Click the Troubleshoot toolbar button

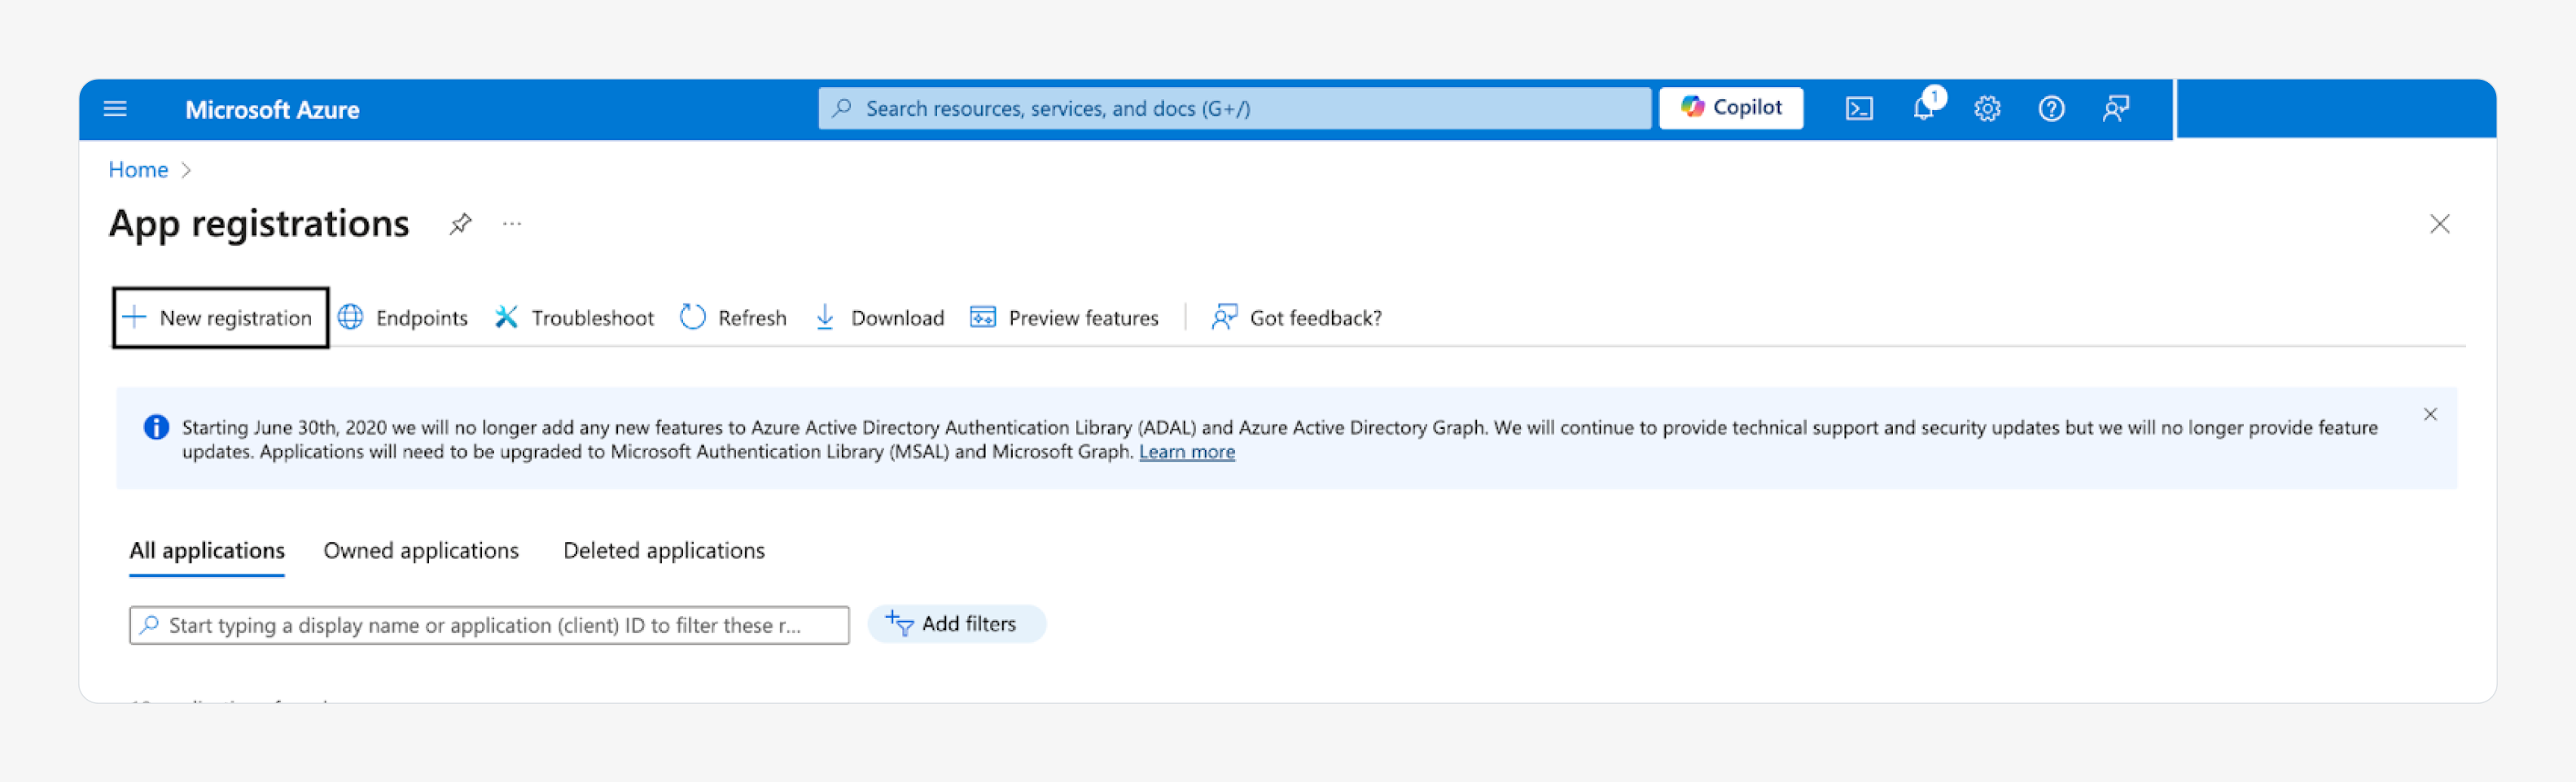(574, 318)
